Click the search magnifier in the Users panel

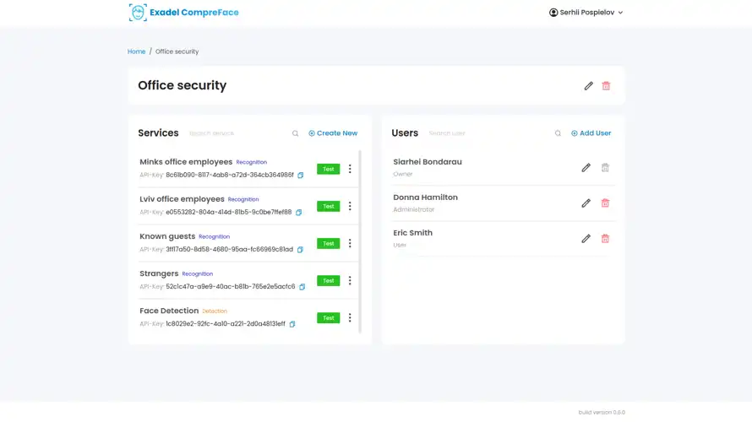coord(558,133)
